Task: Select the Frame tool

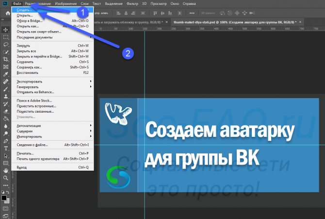Action: click(6, 67)
